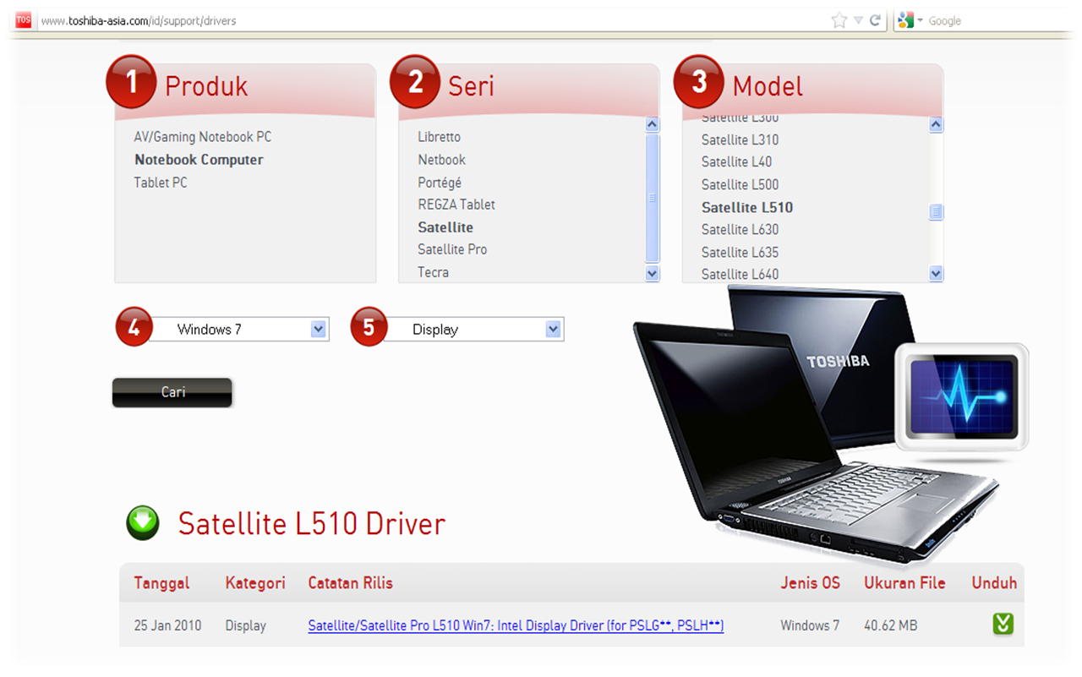Select Satellite L635 model
The height and width of the screenshot is (677, 1082).
coord(740,252)
